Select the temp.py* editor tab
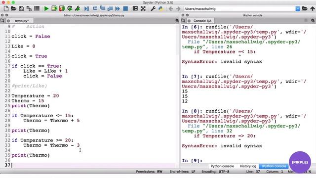The height and width of the screenshot is (178, 316). pyautogui.click(x=22, y=21)
